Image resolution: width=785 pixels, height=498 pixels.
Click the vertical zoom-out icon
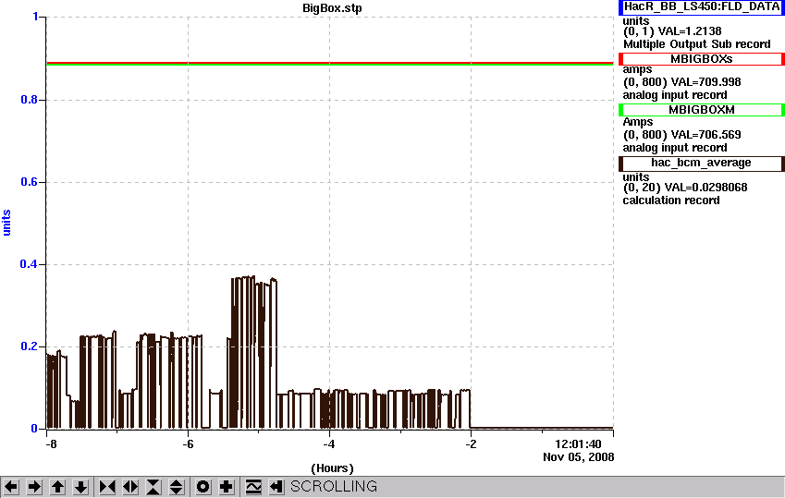tap(177, 487)
